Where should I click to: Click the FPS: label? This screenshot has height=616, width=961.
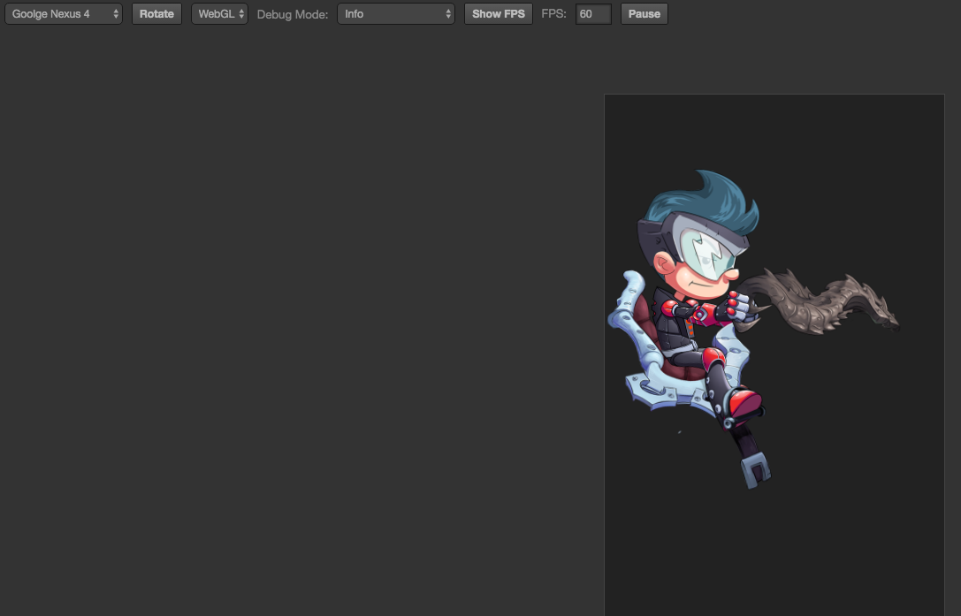[554, 13]
